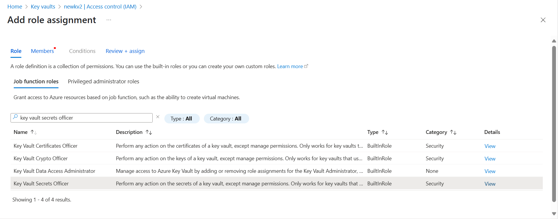Open the Review + assign tab
Image resolution: width=558 pixels, height=219 pixels.
(x=125, y=51)
